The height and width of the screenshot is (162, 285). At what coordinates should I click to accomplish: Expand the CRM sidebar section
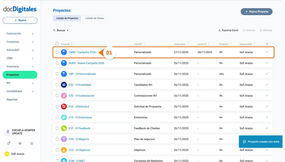[19, 58]
